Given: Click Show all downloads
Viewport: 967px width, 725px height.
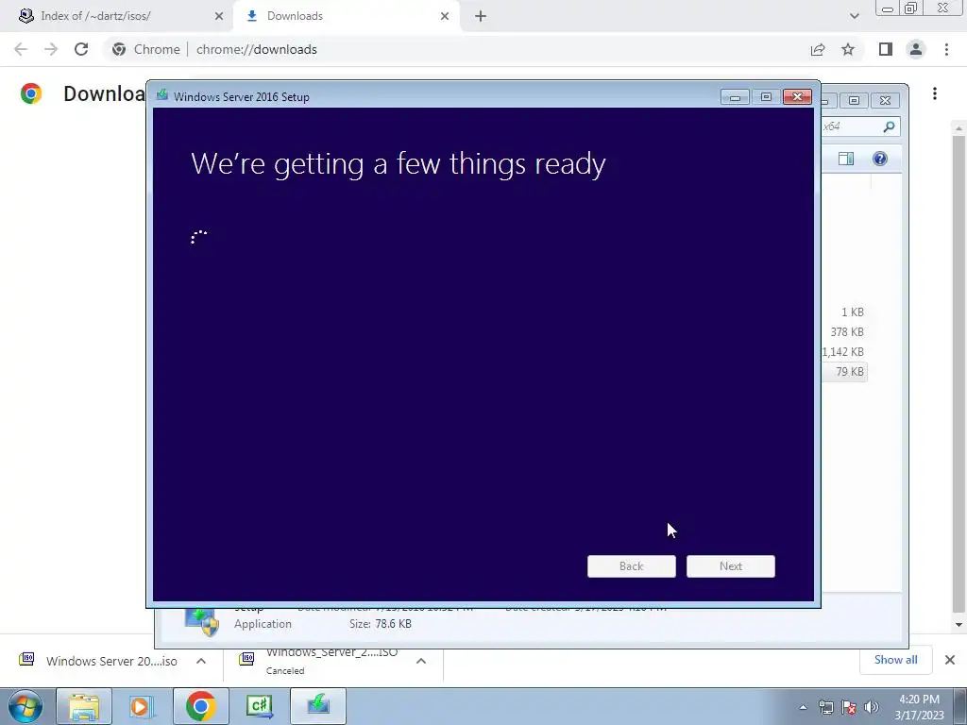Looking at the screenshot, I should click(x=895, y=660).
